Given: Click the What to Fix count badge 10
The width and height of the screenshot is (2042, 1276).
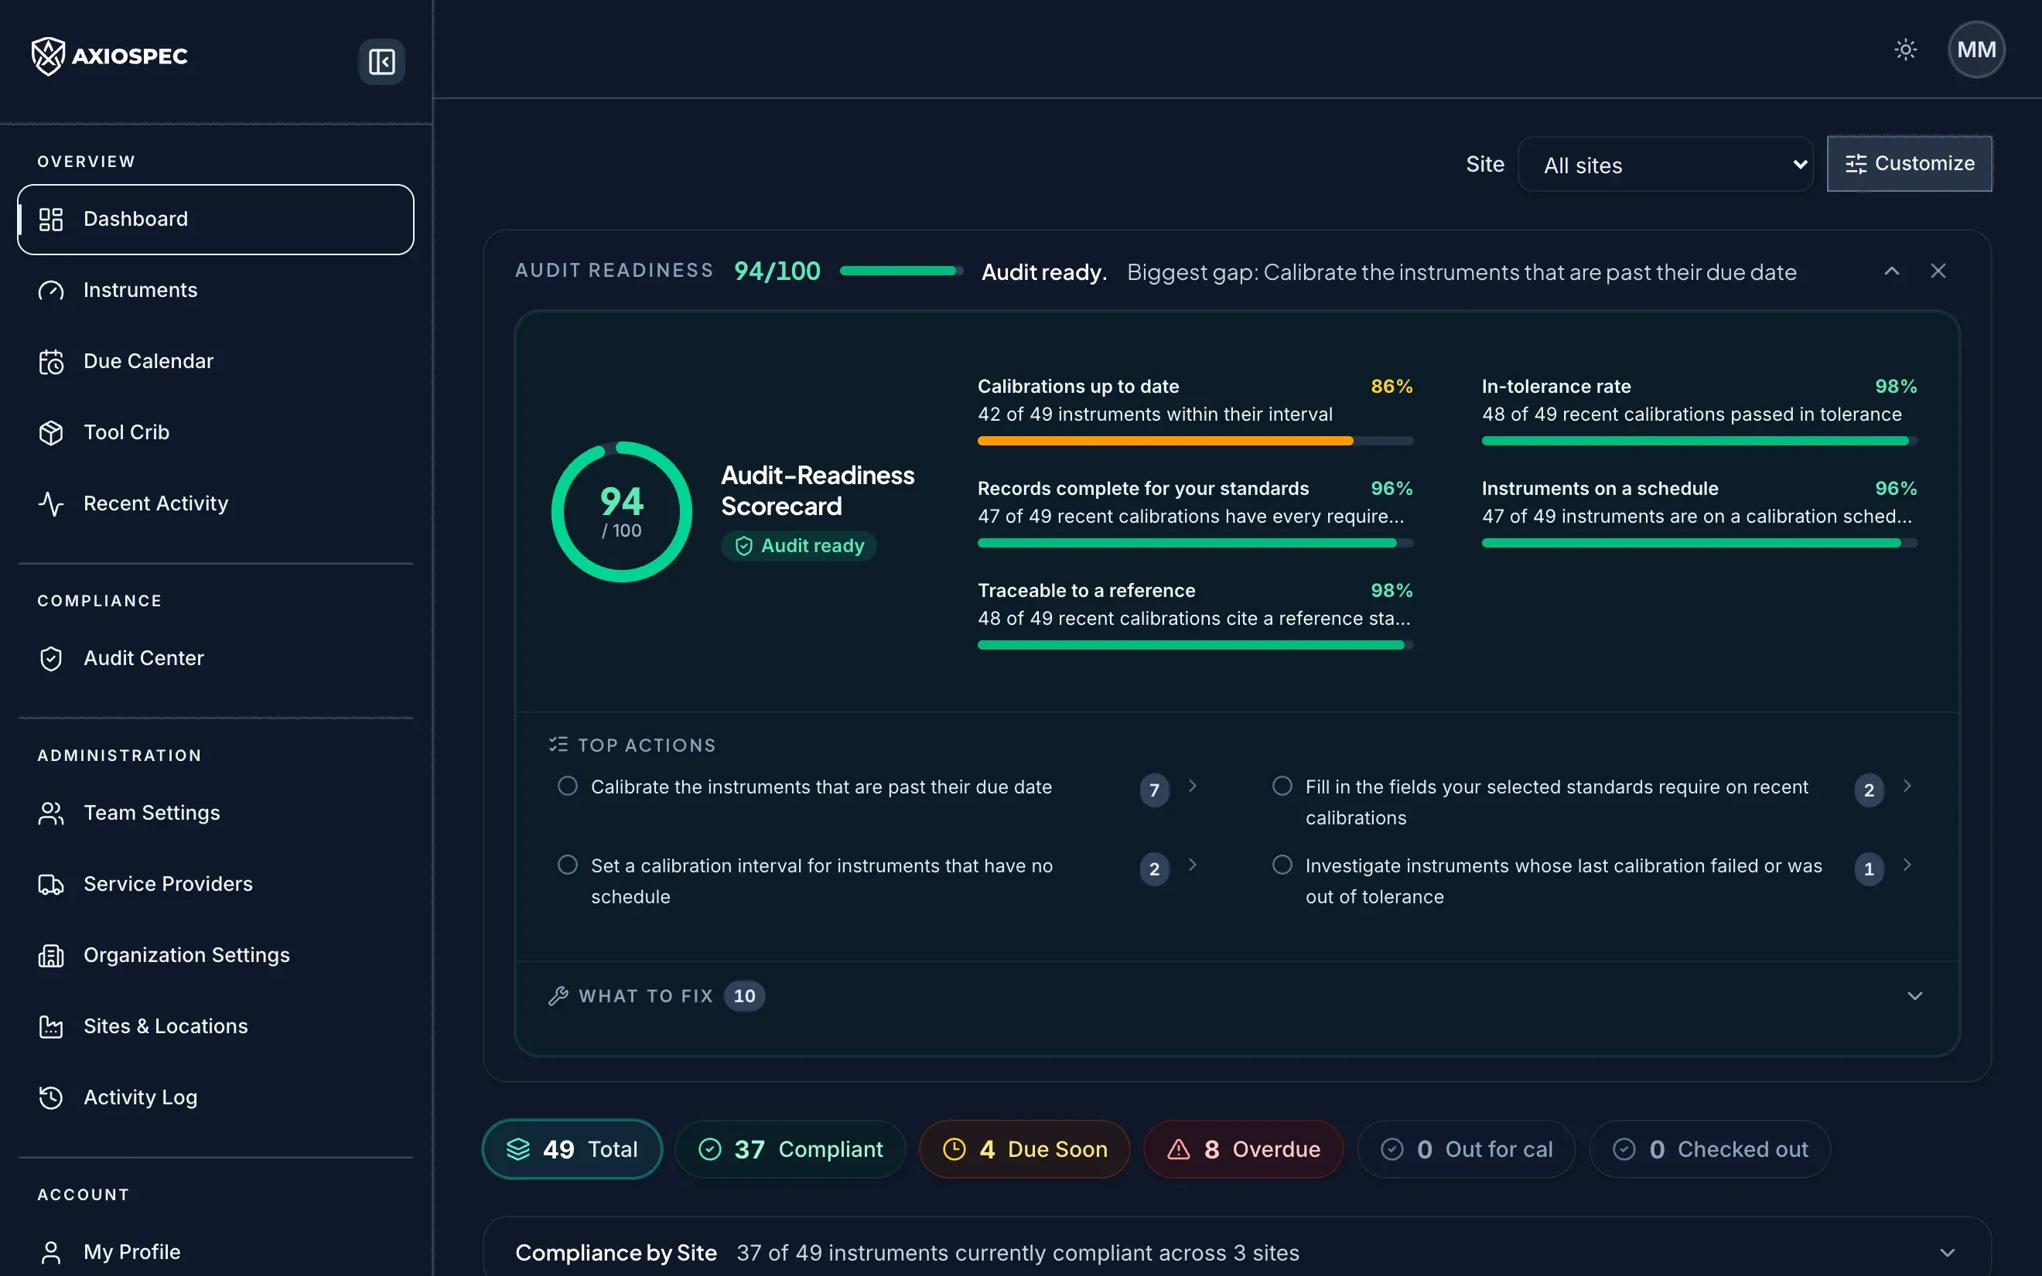Looking at the screenshot, I should 744,996.
